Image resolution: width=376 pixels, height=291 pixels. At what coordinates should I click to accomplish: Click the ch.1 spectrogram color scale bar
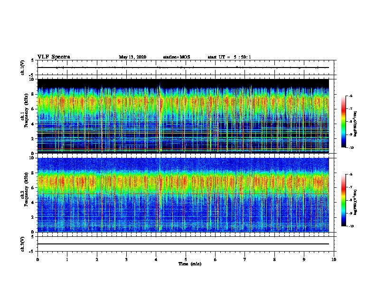click(343, 122)
